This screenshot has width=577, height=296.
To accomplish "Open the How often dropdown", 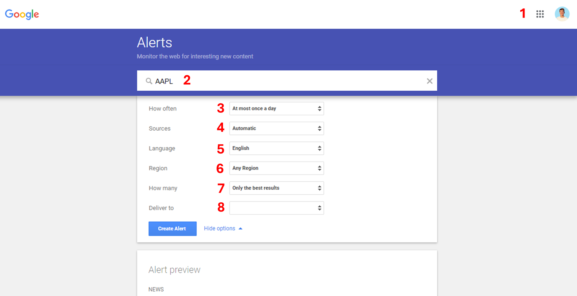I will pos(277,109).
